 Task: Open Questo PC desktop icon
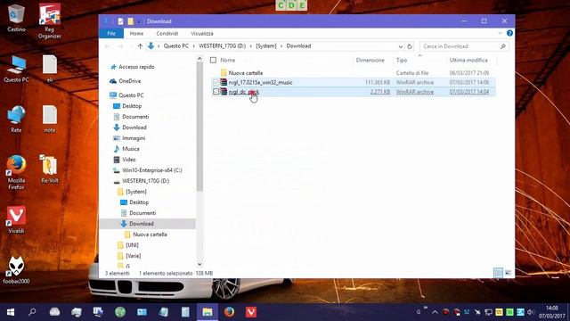point(16,69)
